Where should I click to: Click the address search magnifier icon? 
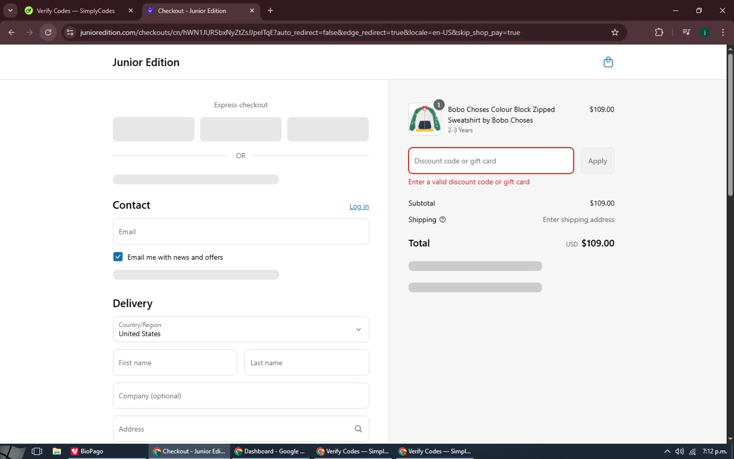point(358,429)
